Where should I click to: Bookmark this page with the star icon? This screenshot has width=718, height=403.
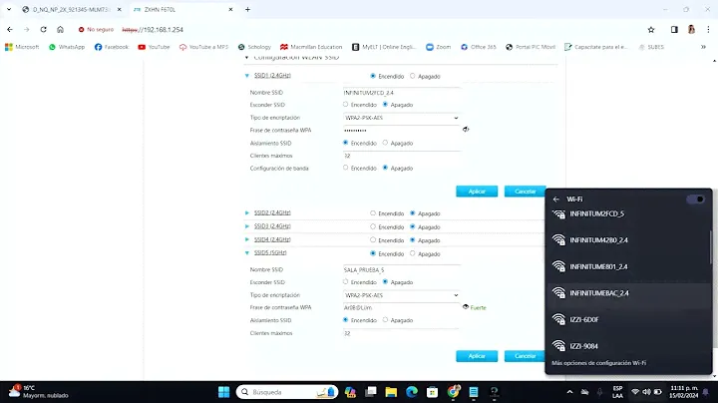click(651, 30)
